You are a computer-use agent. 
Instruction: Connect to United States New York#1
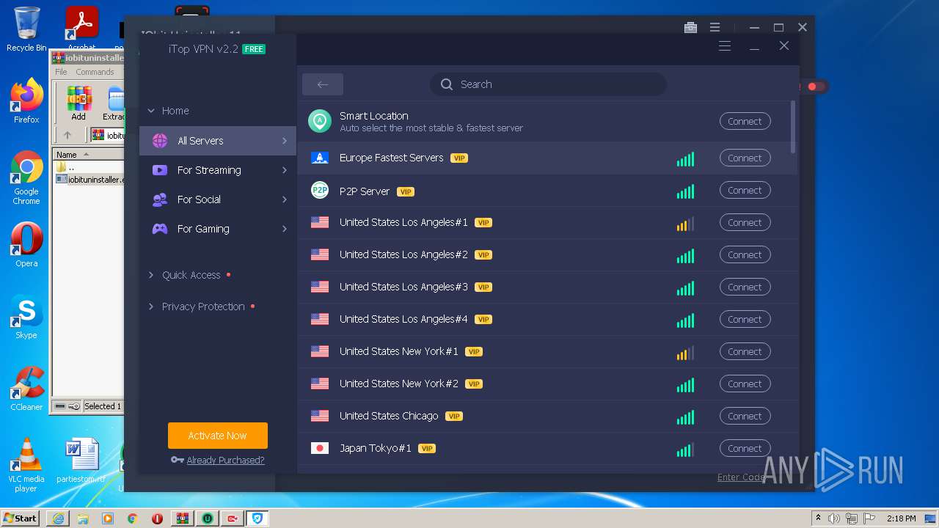point(745,352)
